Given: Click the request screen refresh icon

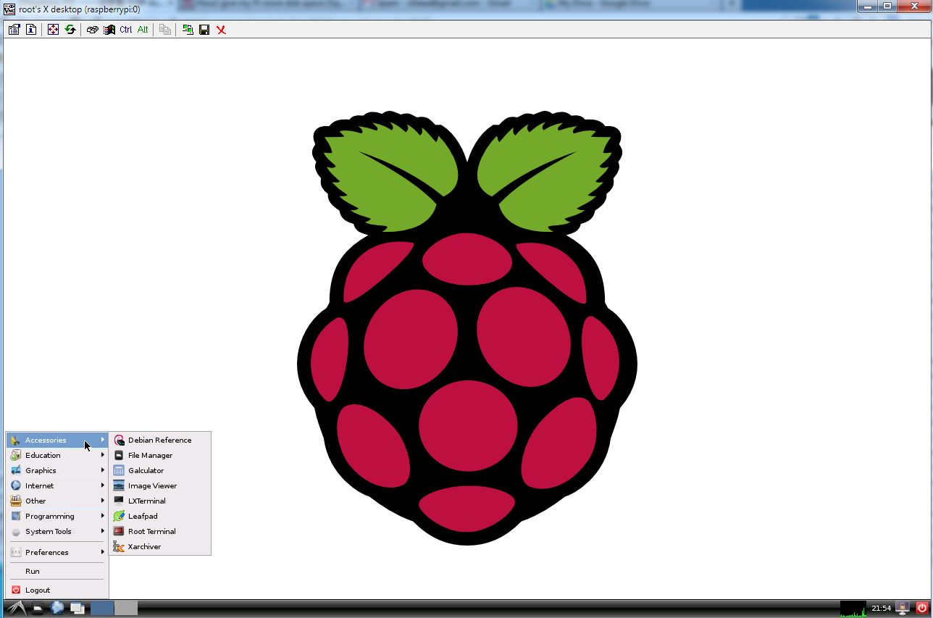Looking at the screenshot, I should click(70, 30).
